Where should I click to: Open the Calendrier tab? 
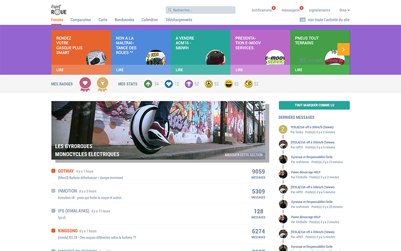[x=150, y=20]
